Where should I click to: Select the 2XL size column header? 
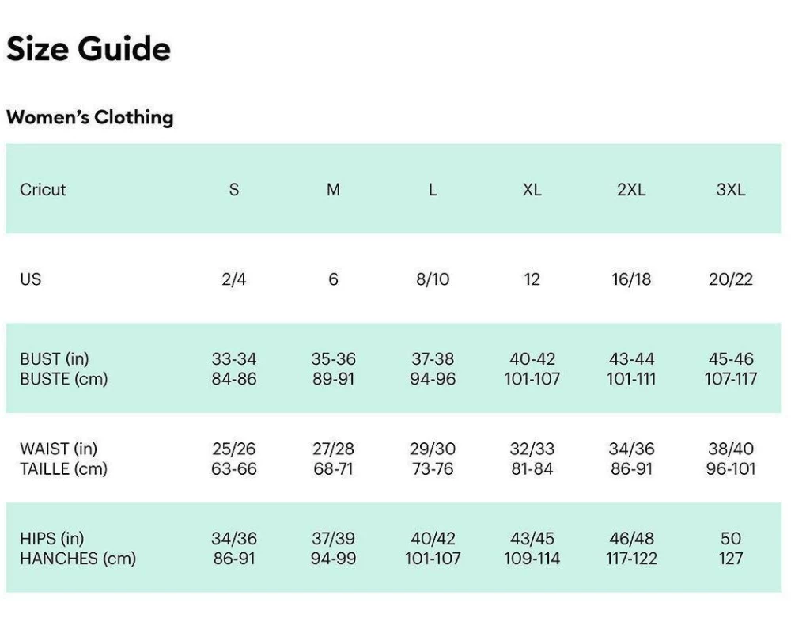click(x=631, y=190)
